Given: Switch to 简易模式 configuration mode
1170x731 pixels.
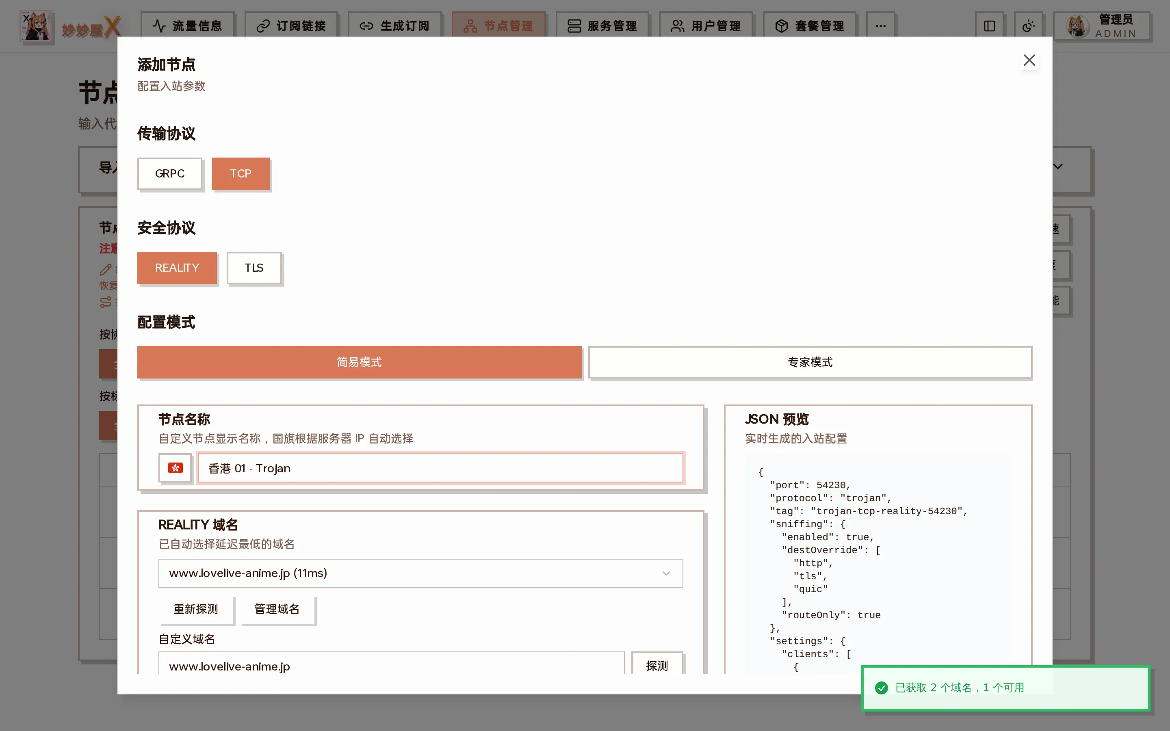Looking at the screenshot, I should (x=359, y=362).
